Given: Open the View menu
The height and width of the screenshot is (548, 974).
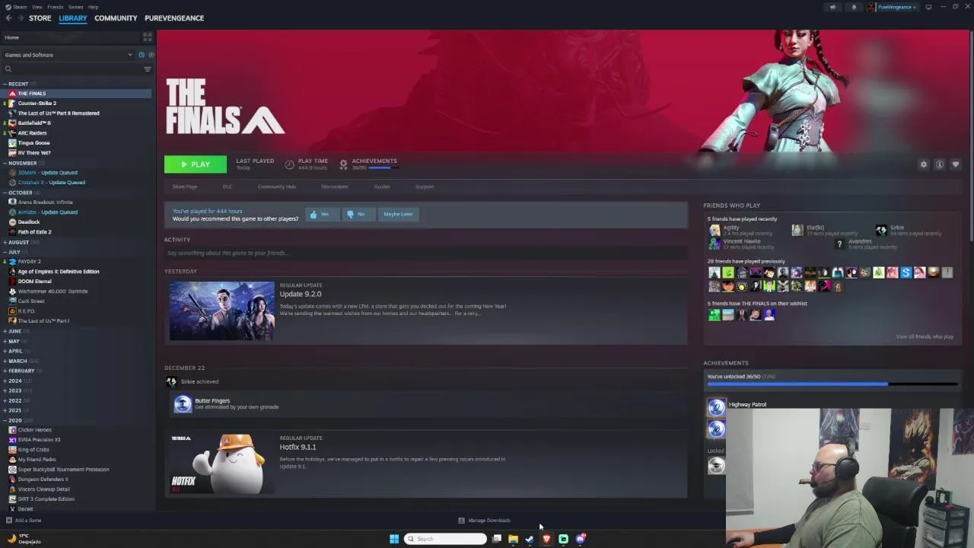Looking at the screenshot, I should point(37,7).
